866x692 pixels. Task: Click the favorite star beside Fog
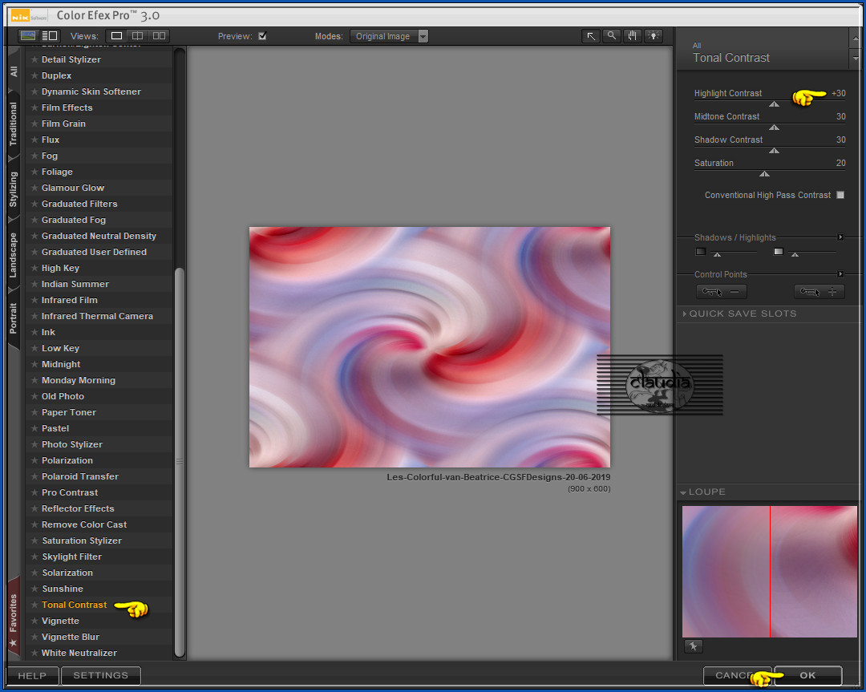(34, 156)
